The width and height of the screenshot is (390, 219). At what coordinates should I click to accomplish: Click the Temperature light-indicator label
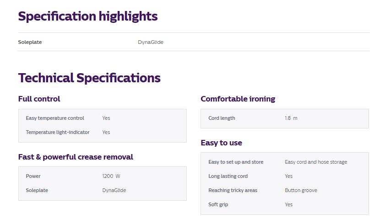[x=58, y=132]
